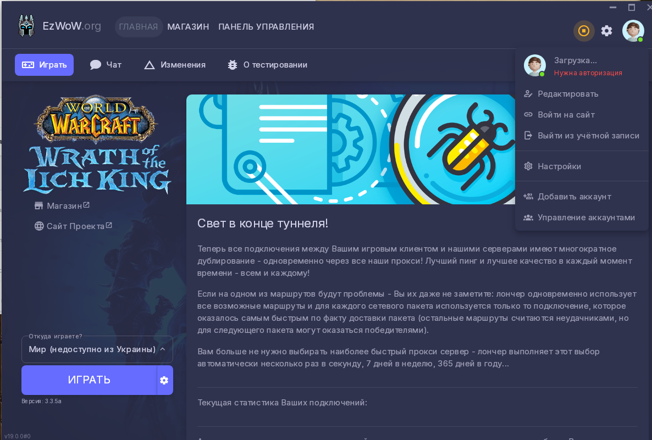The width and height of the screenshot is (652, 440).
Task: Open the Чат tab
Action: click(x=106, y=65)
